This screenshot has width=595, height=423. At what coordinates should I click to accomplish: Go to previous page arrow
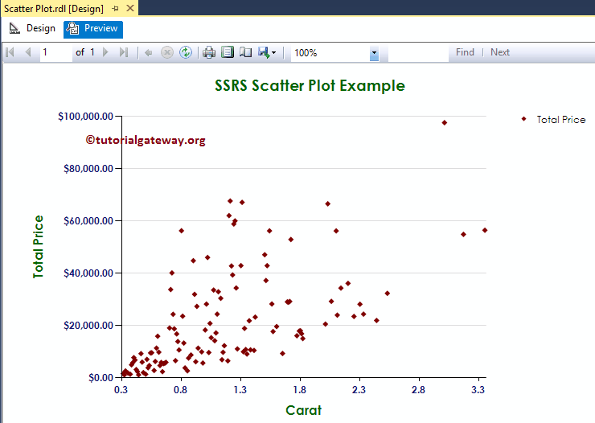(27, 52)
